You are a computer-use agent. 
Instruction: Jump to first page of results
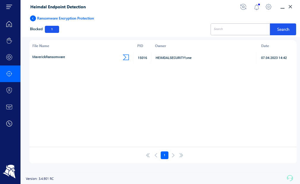click(148, 155)
